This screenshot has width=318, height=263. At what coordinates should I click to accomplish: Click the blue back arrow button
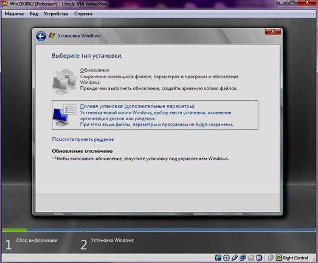point(41,36)
